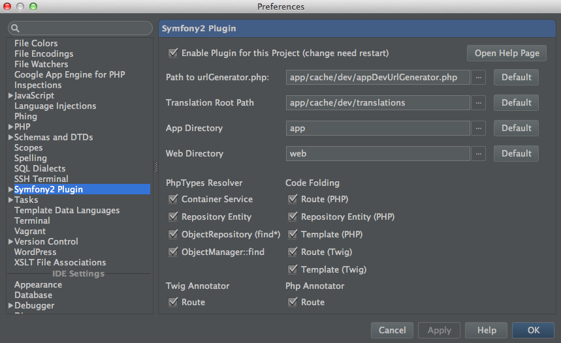The height and width of the screenshot is (343, 561).
Task: Select WordPress settings
Action: pos(35,252)
